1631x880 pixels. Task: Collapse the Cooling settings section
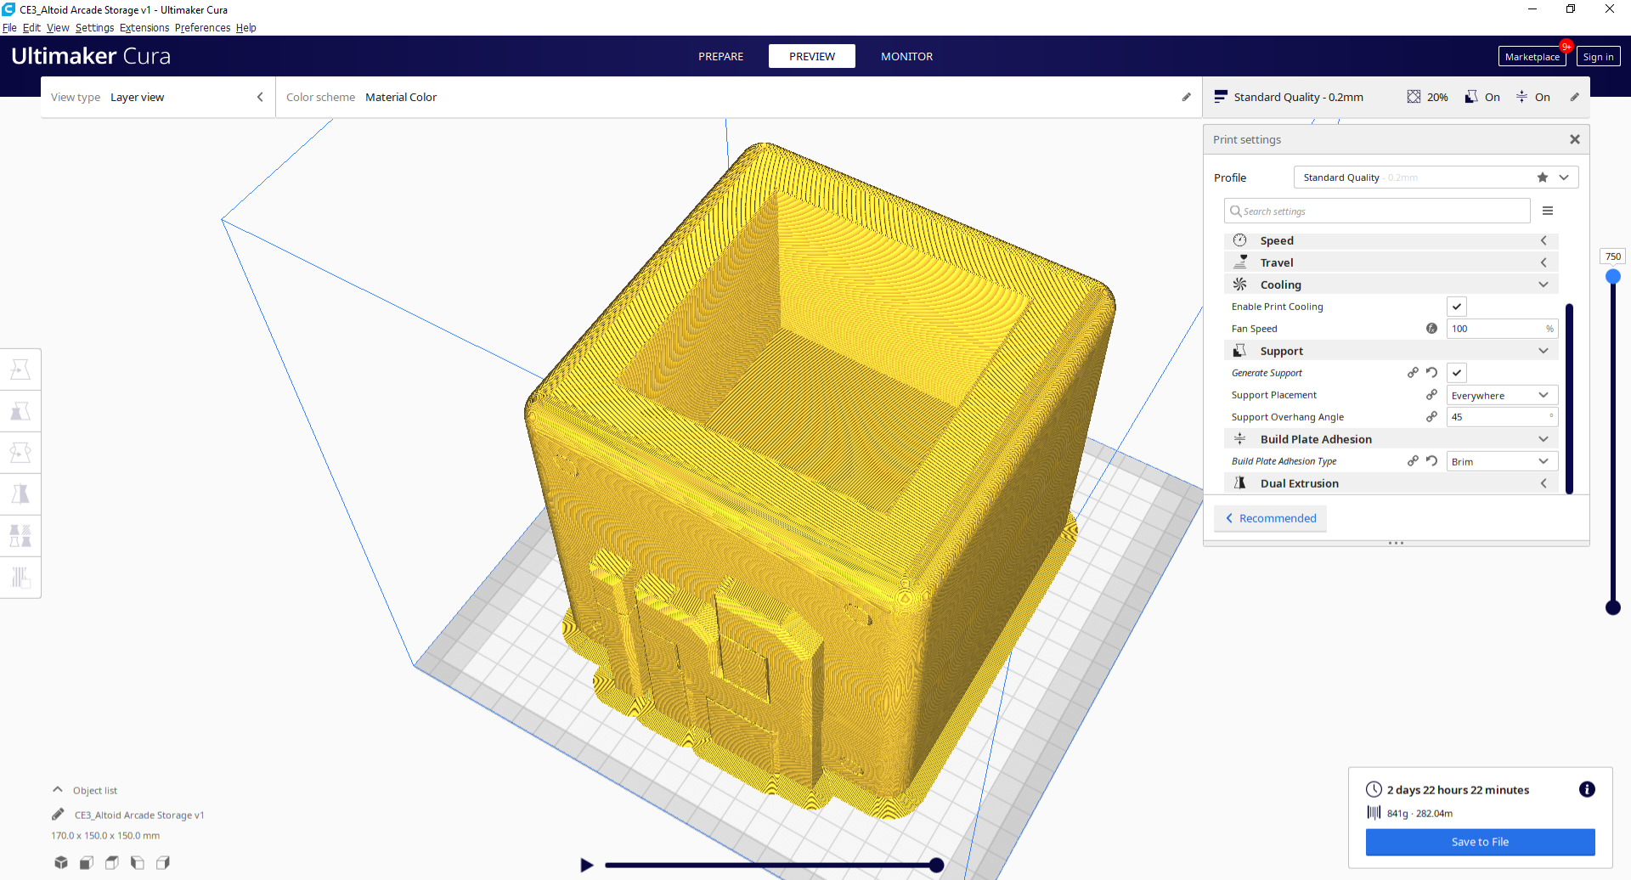click(x=1391, y=285)
